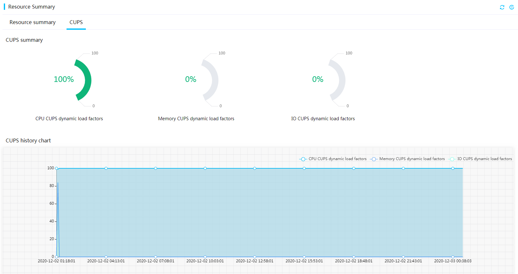Click the top data point at 2020-12-02 21:43:01
Image resolution: width=518 pixels, height=274 pixels.
[x=403, y=168]
